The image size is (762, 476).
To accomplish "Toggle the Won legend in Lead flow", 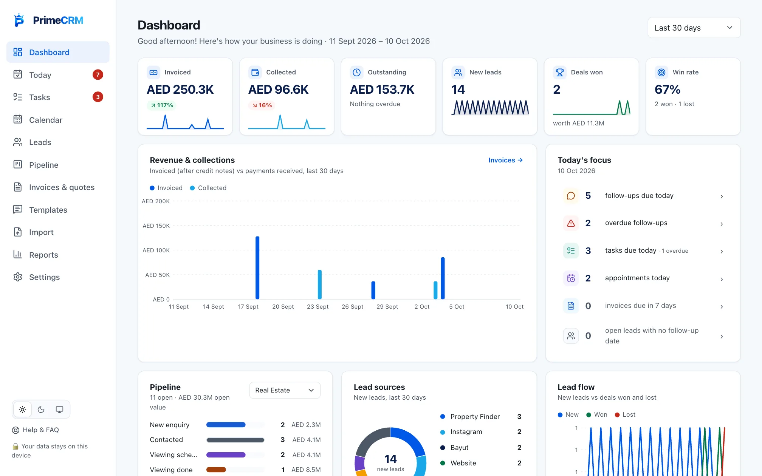I will (597, 414).
